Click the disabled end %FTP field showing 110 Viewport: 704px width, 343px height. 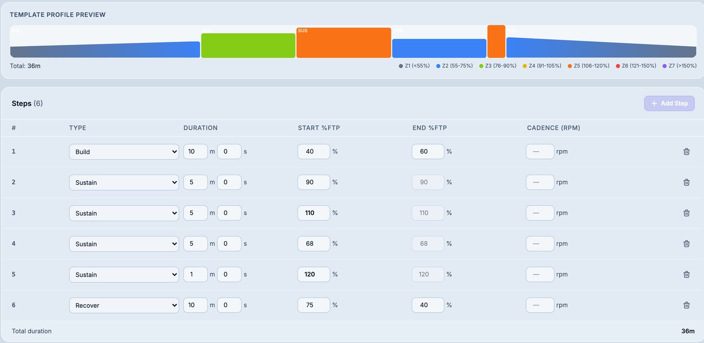pos(428,213)
